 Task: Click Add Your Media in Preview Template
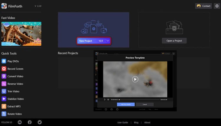click(x=126, y=104)
